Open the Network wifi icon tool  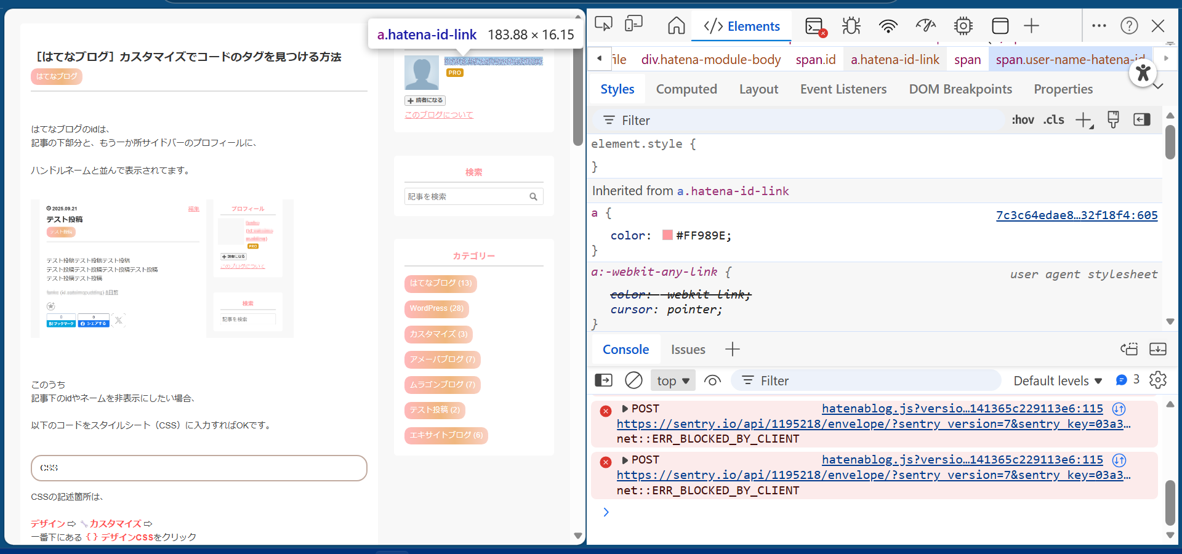pyautogui.click(x=888, y=26)
